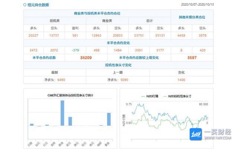
Task: Select the change value 1484
Action: point(118,50)
